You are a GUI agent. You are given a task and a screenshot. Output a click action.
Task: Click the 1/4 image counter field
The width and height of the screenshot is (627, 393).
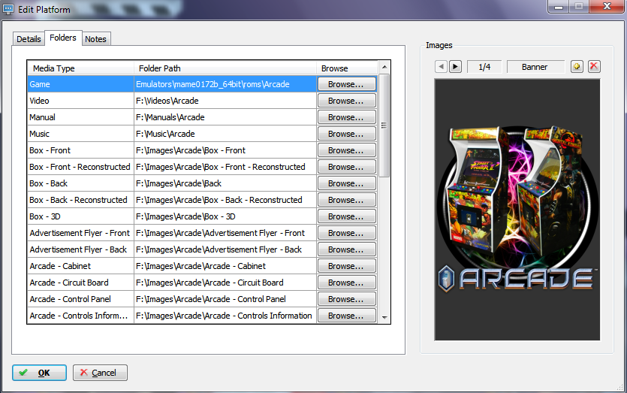pos(484,67)
